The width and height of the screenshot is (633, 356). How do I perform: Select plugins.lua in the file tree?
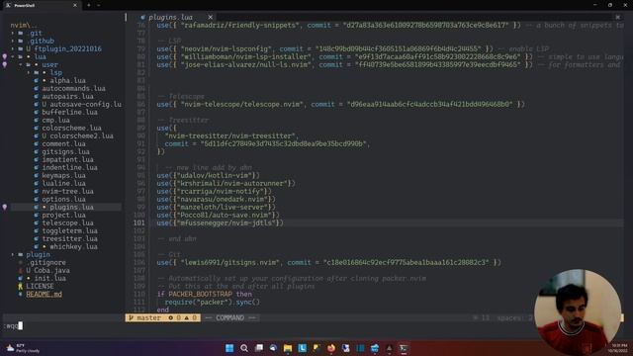[x=71, y=207]
